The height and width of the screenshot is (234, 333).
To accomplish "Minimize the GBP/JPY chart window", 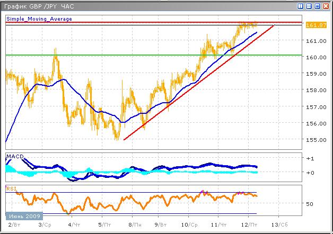I will click(x=309, y=6).
